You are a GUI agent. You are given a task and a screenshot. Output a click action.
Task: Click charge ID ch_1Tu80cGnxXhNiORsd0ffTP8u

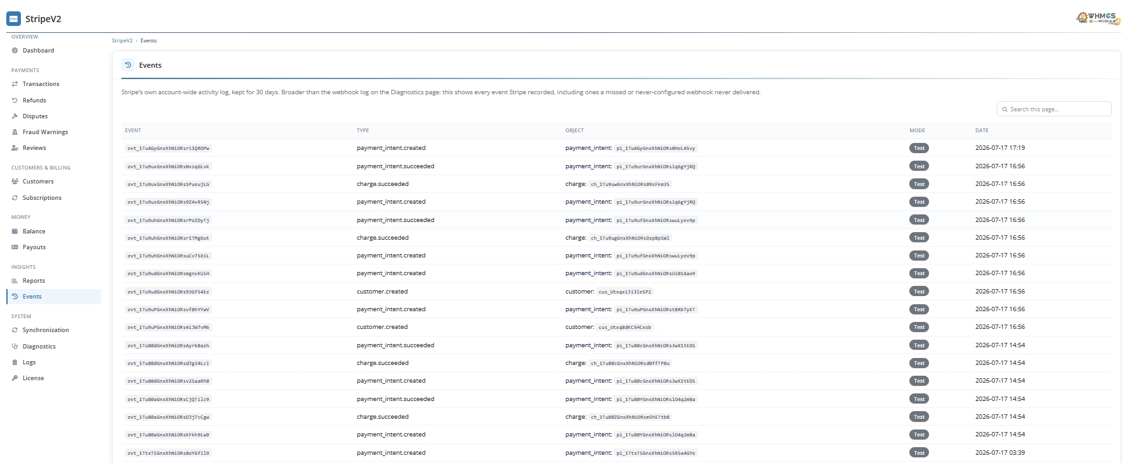coord(630,363)
